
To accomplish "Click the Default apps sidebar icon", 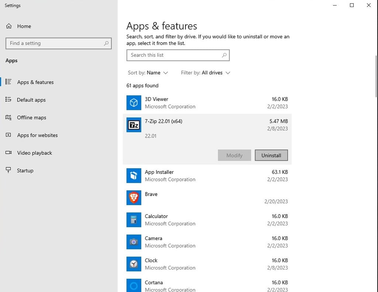I will pos(8,100).
